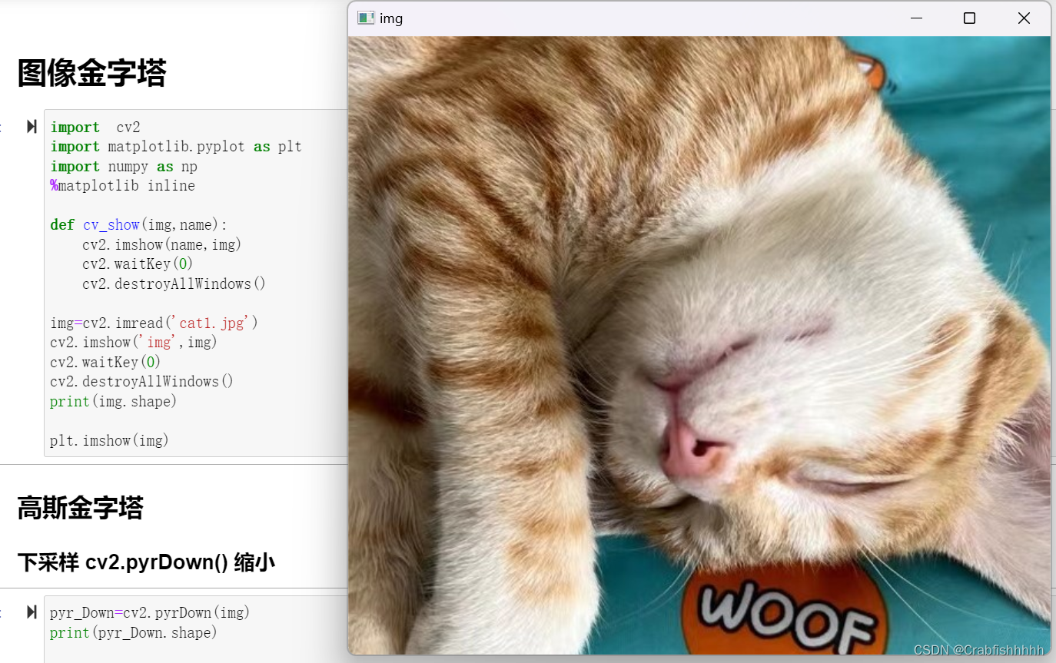Image resolution: width=1056 pixels, height=663 pixels.
Task: Click the 高斯金字塔 heading
Action: (80, 508)
